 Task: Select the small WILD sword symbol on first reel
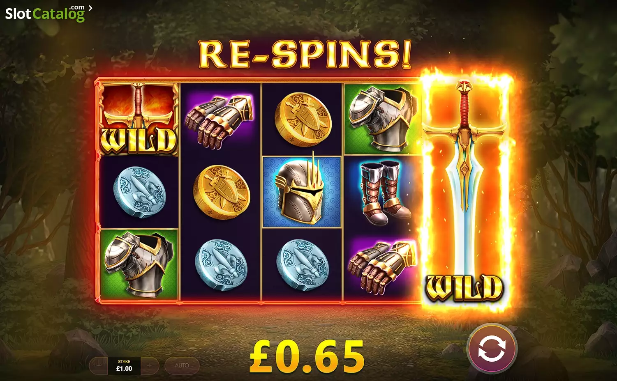pyautogui.click(x=139, y=119)
